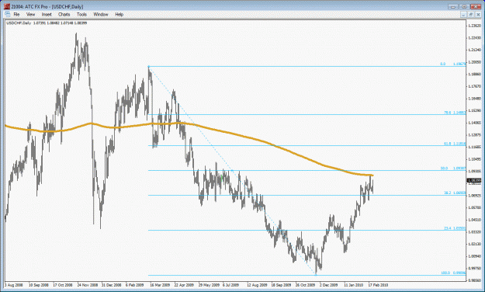Click the ATC FX Pro title bar icon
Screen dimensions: 485x292
tap(6, 6)
